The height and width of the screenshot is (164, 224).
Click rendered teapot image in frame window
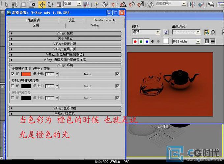170,84
